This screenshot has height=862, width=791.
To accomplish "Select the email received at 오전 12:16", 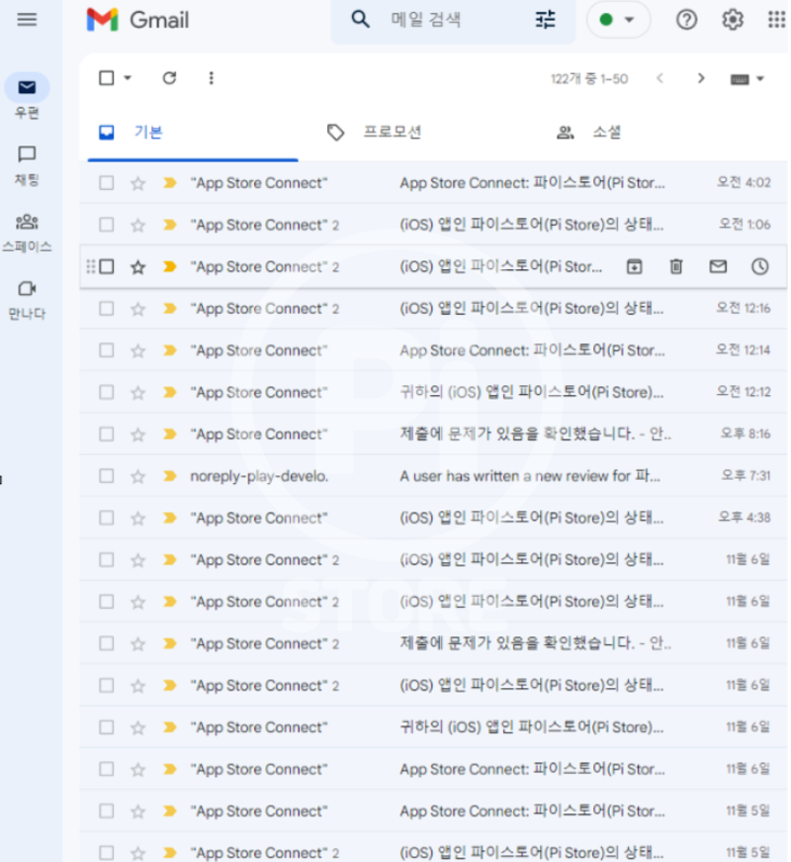I will 107,309.
